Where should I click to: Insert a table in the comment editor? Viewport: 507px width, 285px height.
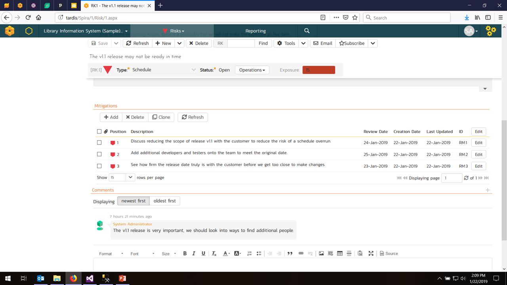[340, 253]
